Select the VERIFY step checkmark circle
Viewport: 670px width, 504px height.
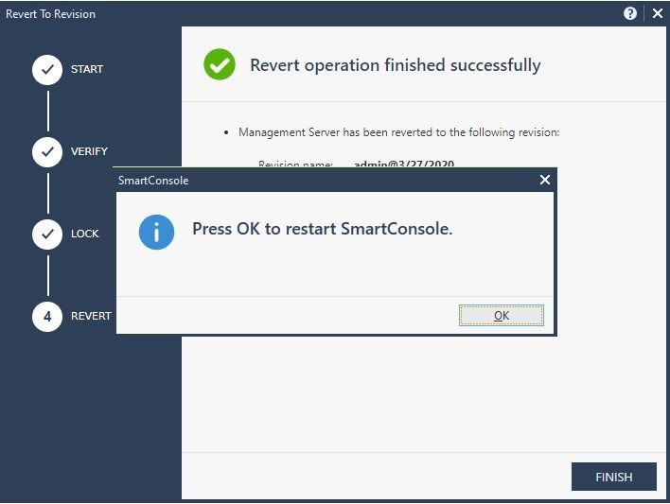47,152
